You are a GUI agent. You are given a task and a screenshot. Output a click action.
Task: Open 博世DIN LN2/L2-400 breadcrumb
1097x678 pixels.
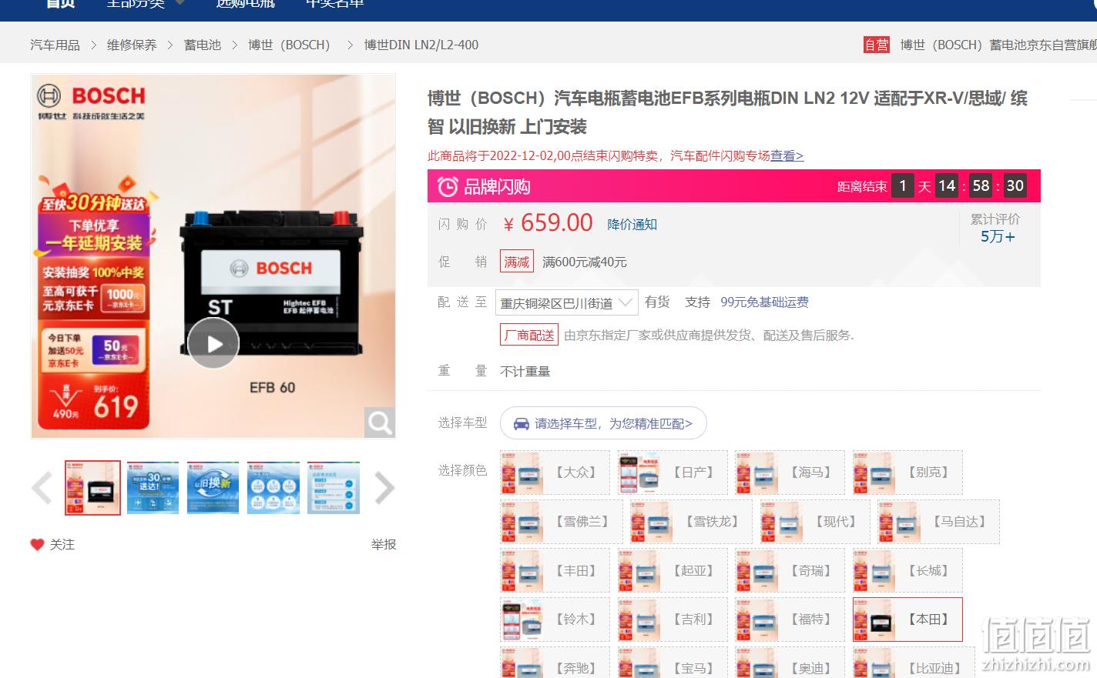(421, 45)
